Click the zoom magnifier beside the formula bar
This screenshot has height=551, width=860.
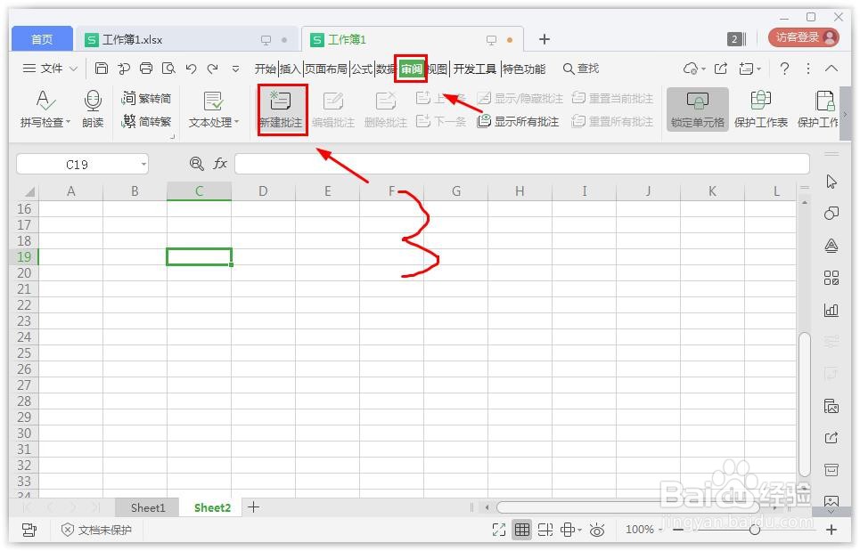coord(196,163)
